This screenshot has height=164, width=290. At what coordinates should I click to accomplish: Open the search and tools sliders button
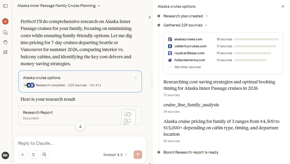[x=33, y=155]
